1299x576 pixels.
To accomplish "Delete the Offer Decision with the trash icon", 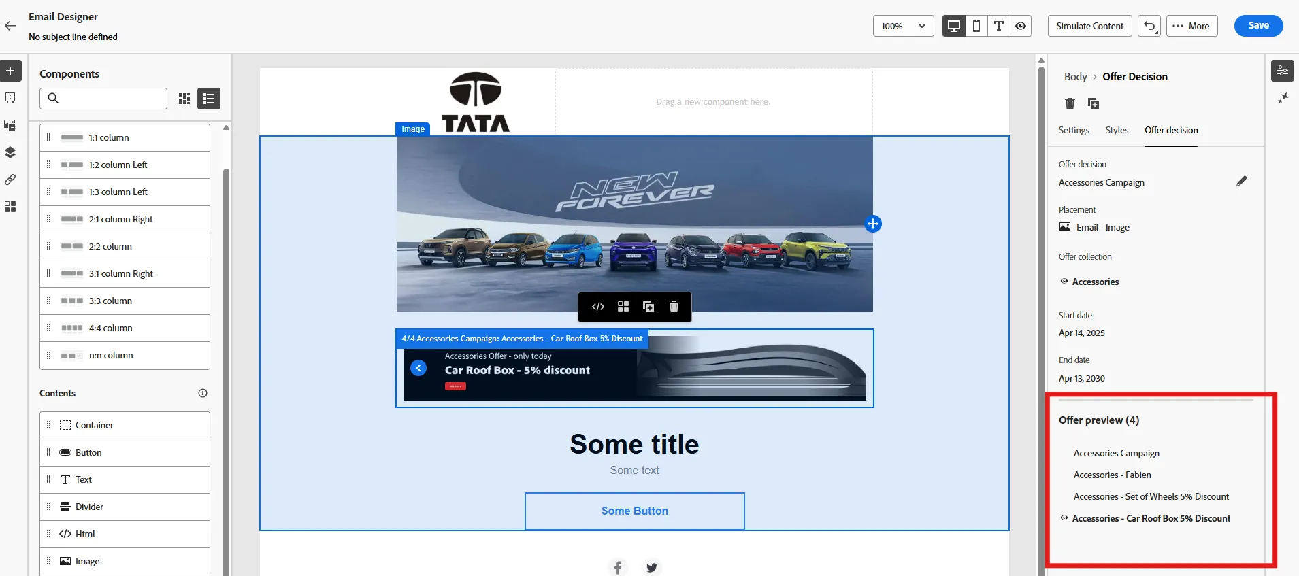I will [x=1070, y=103].
